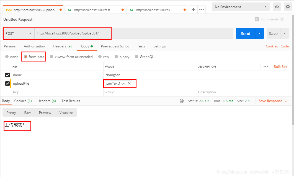
Task: Select the none body type radio
Action: 7,57
